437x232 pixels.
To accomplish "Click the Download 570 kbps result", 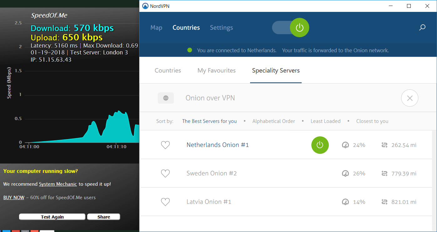I will (x=72, y=28).
